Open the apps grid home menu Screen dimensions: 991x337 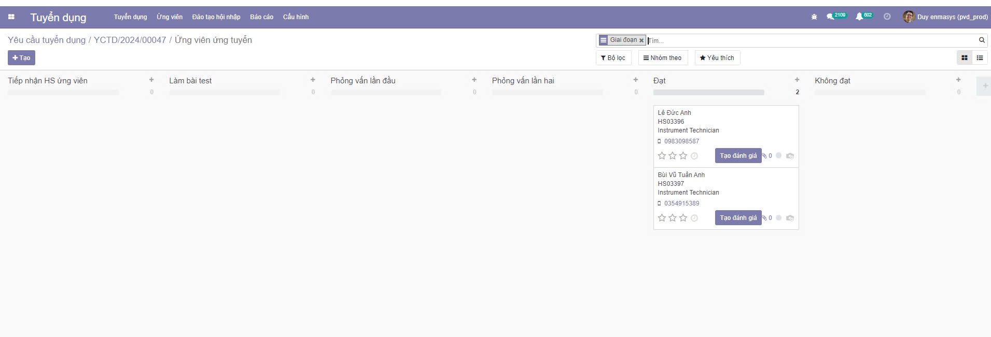[11, 17]
